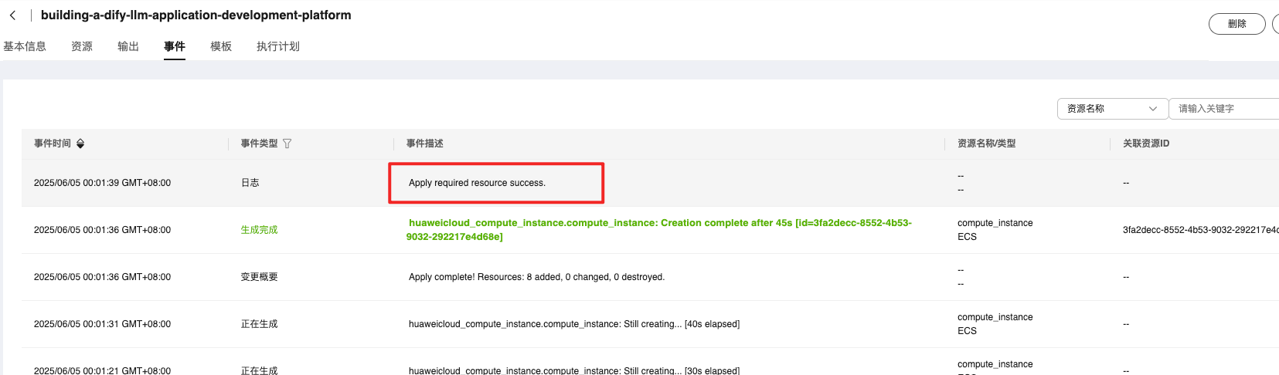Select 'Apply complete! Resources: 8 added' text
1279x375 pixels.
[536, 277]
